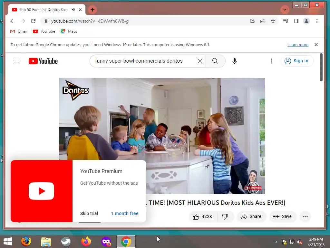Choose 1 month free in Premium popup
The width and height of the screenshot is (330, 248).
[x=125, y=213]
